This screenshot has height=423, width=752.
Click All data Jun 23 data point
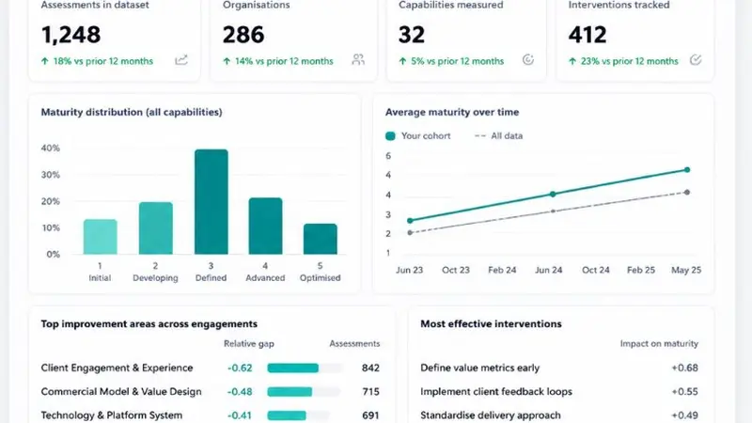(x=410, y=232)
